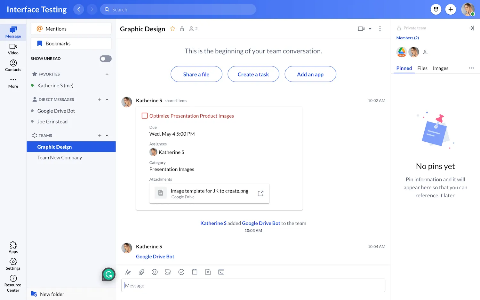Click the Grammarly icon
480x300 pixels.
click(109, 274)
